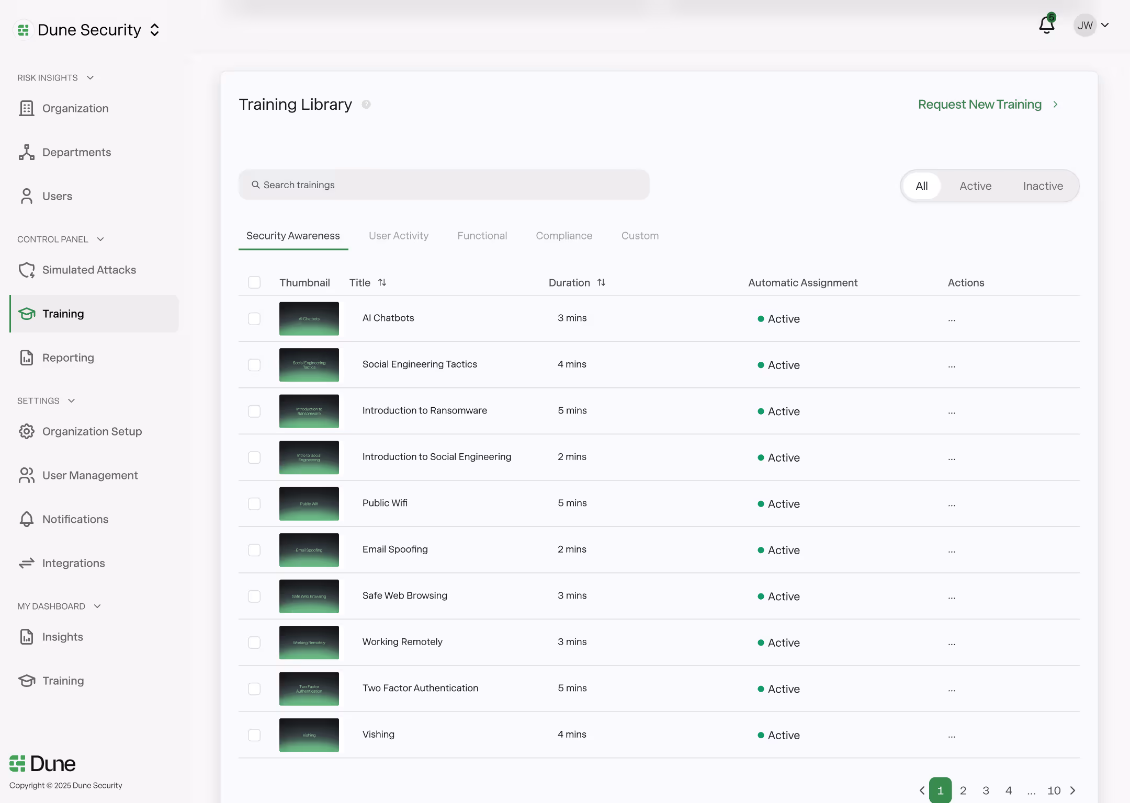Open the notifications bell icon
Image resolution: width=1130 pixels, height=803 pixels.
click(1046, 25)
